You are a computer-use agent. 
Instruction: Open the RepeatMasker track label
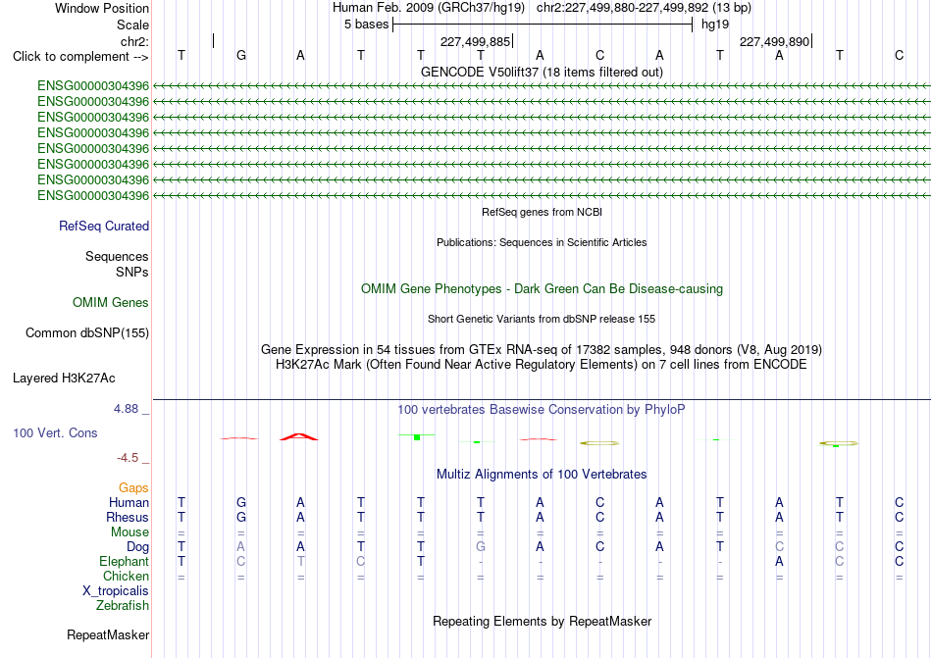[108, 635]
